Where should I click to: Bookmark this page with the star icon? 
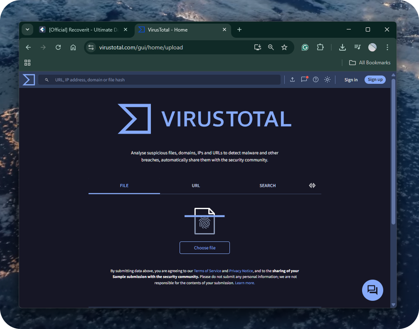tap(284, 47)
